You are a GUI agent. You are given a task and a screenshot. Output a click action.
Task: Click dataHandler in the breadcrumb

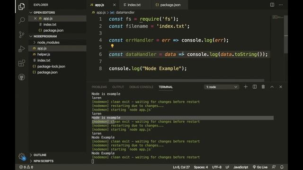(125, 13)
